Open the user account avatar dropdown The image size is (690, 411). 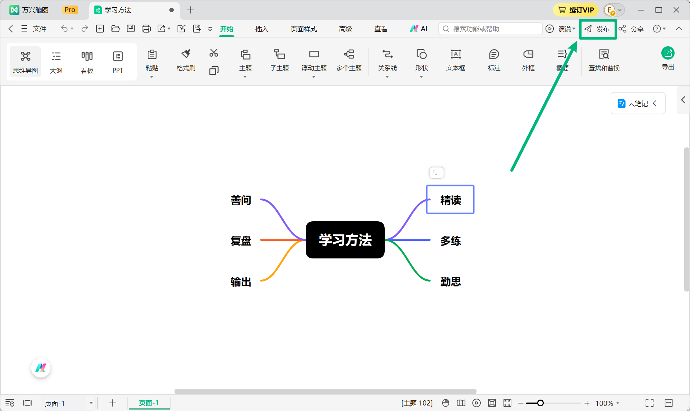614,10
